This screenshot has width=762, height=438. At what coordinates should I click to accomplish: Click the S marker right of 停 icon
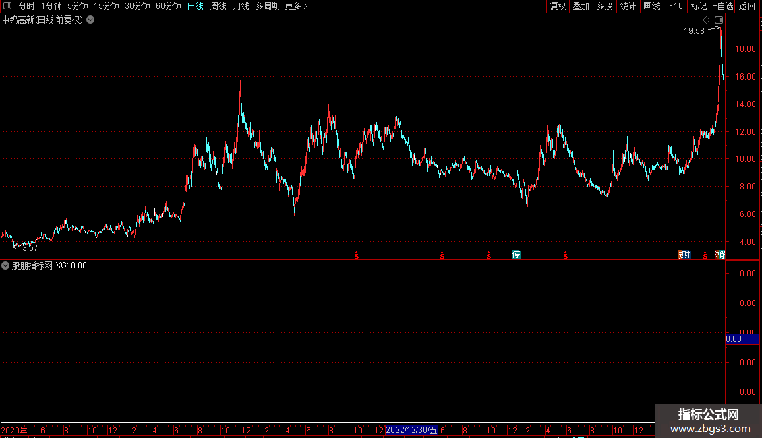(566, 255)
